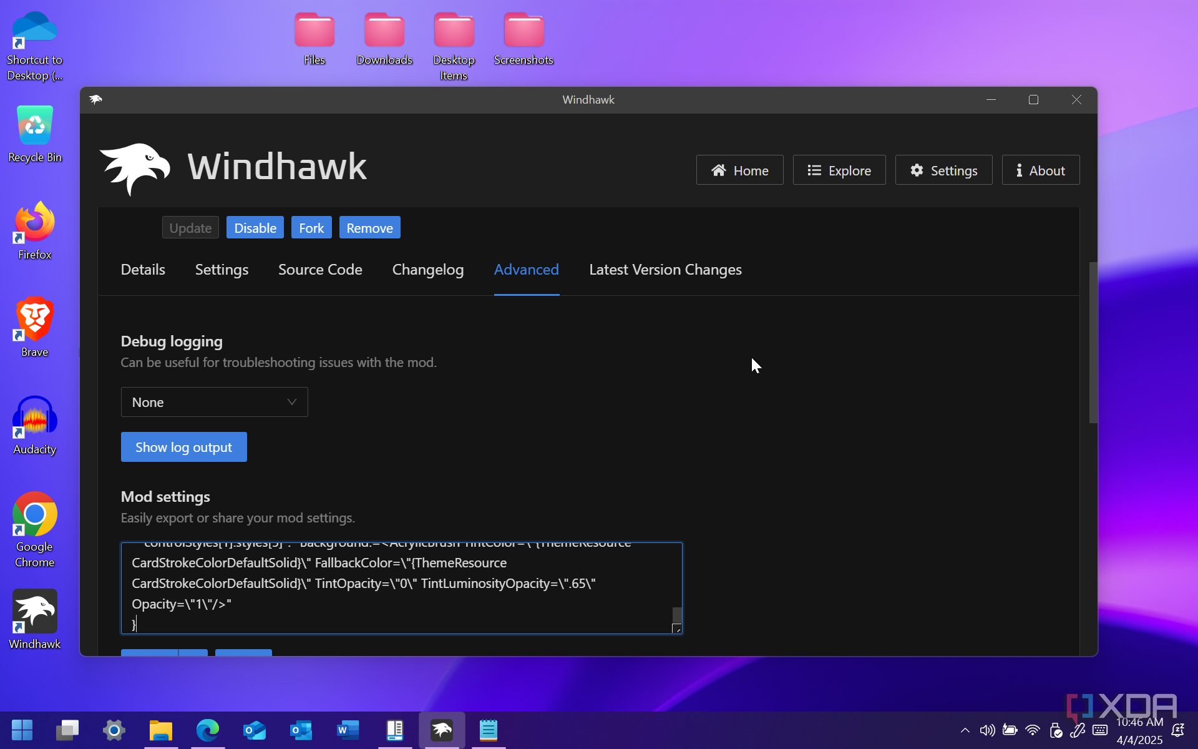The image size is (1198, 749).
Task: Select Google Chrome desktop shortcut
Action: point(35,531)
